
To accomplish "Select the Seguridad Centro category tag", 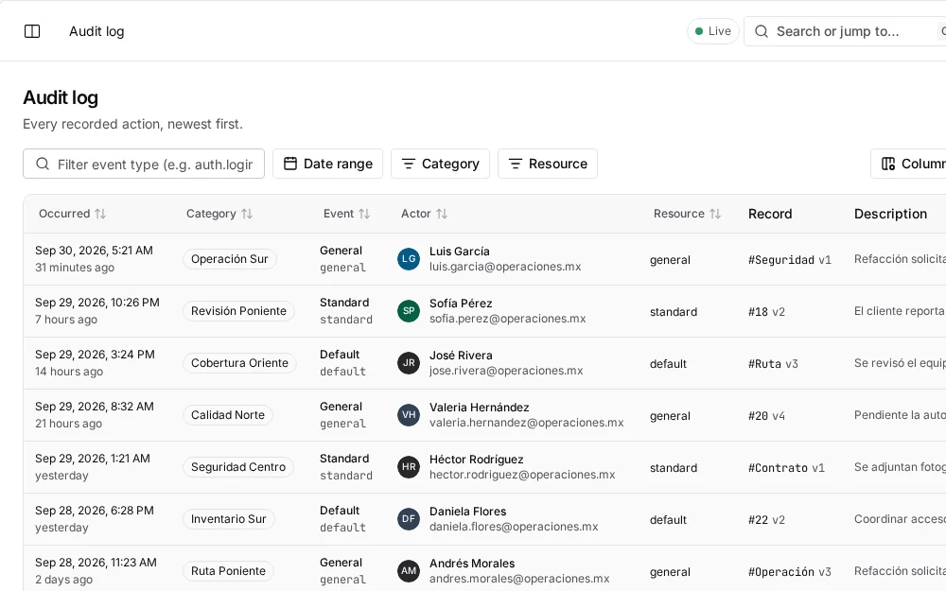I will [238, 467].
